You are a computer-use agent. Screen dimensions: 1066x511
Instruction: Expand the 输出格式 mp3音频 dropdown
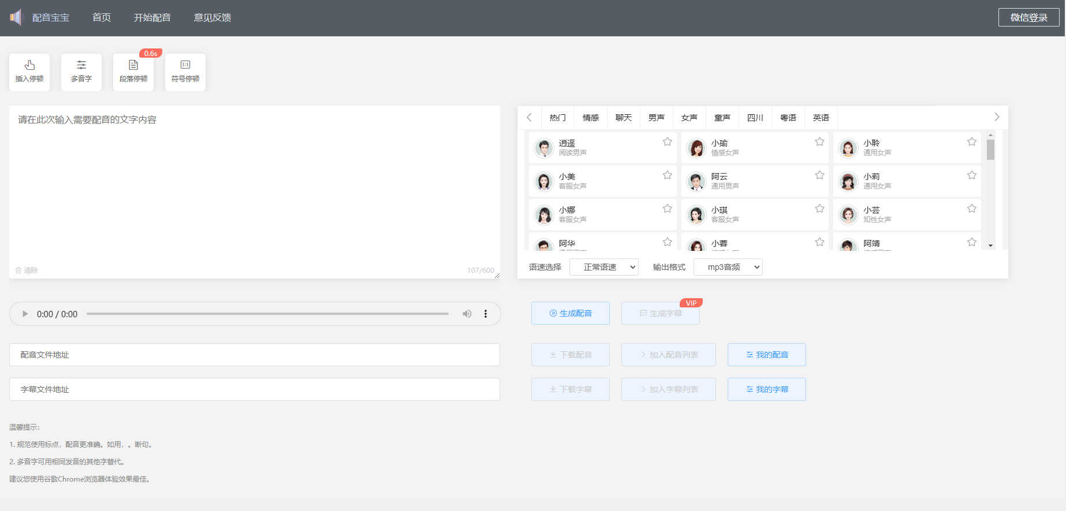tap(728, 267)
